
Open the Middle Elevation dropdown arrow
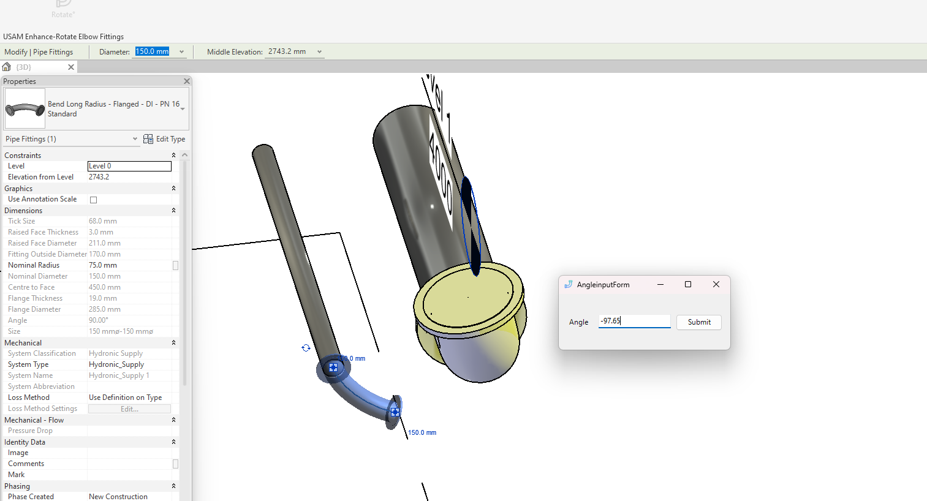tap(319, 52)
